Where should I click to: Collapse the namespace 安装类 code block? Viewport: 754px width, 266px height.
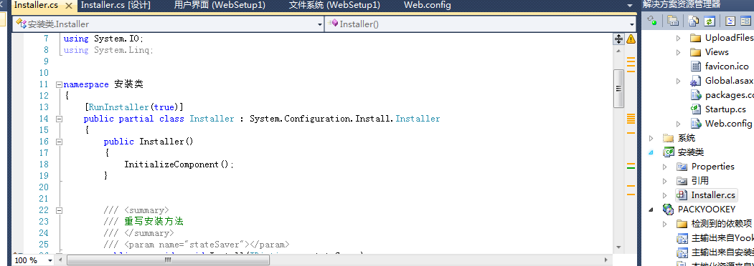point(59,84)
